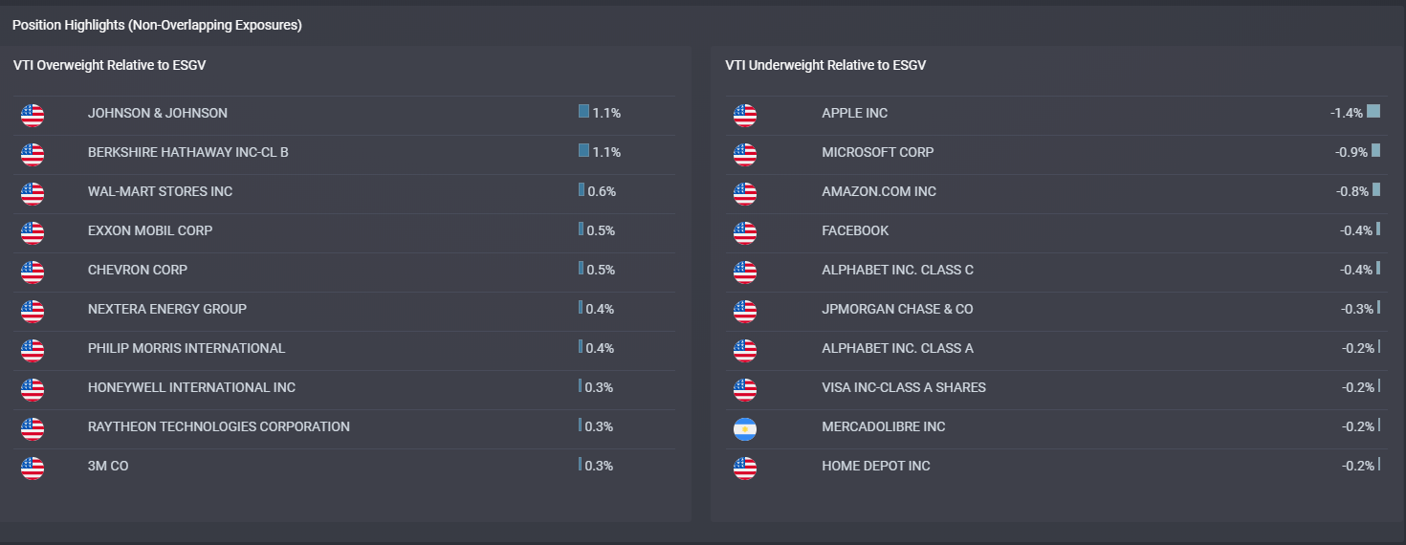Screen dimensions: 1406x545
Task: Click the Wal-Mart Stores Inc company name
Action: click(x=160, y=191)
